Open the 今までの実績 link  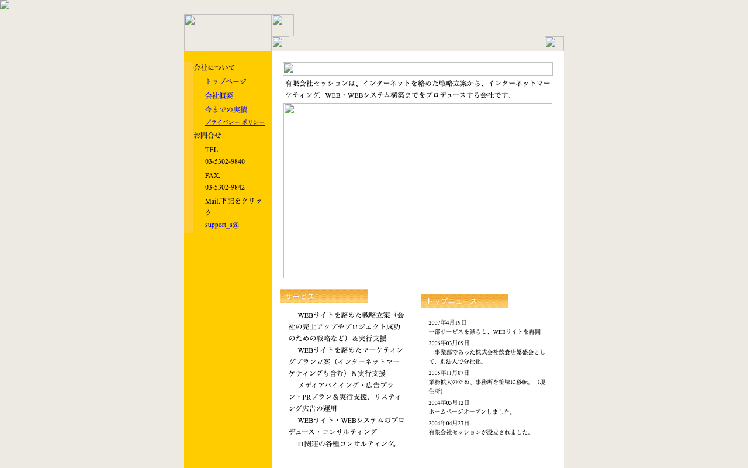pos(226,110)
